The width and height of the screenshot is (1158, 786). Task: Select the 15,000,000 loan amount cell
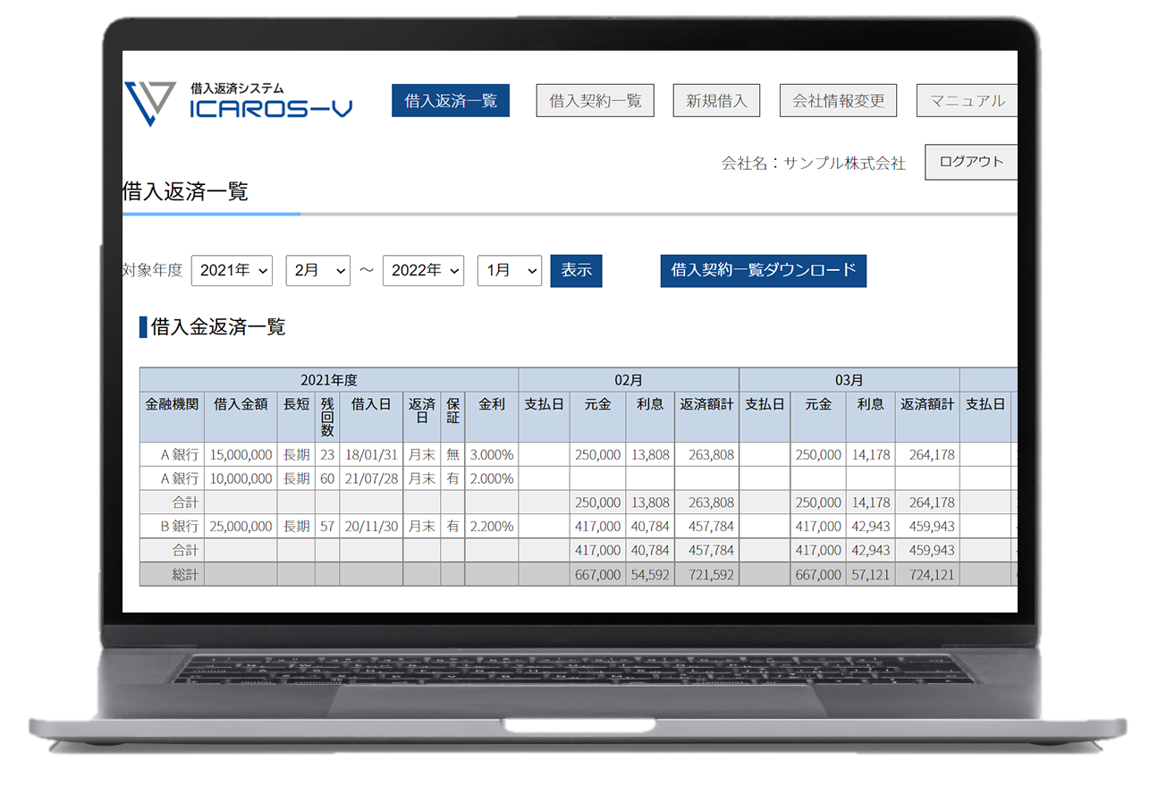(241, 454)
